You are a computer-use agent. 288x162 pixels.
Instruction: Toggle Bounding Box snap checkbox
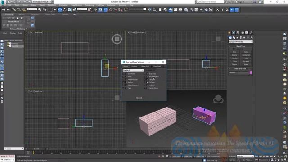147,77
